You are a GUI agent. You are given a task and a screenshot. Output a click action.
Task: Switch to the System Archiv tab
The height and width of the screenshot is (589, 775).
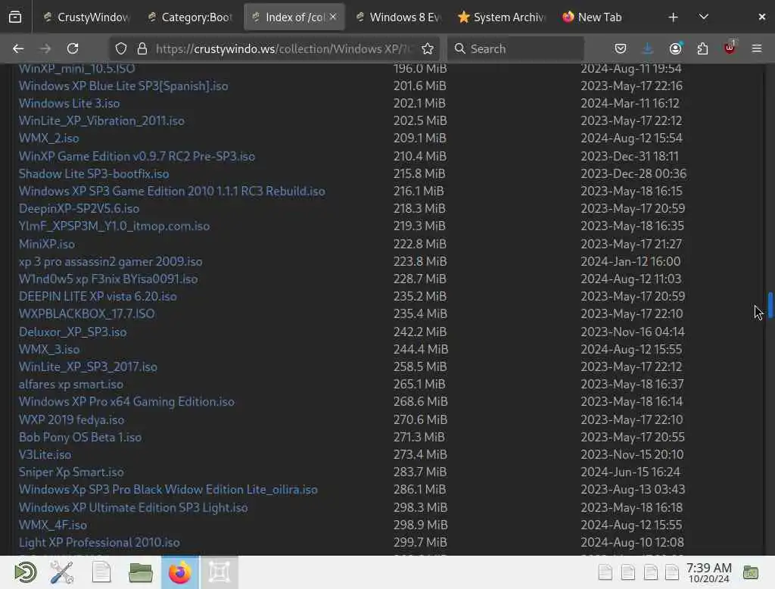[503, 17]
